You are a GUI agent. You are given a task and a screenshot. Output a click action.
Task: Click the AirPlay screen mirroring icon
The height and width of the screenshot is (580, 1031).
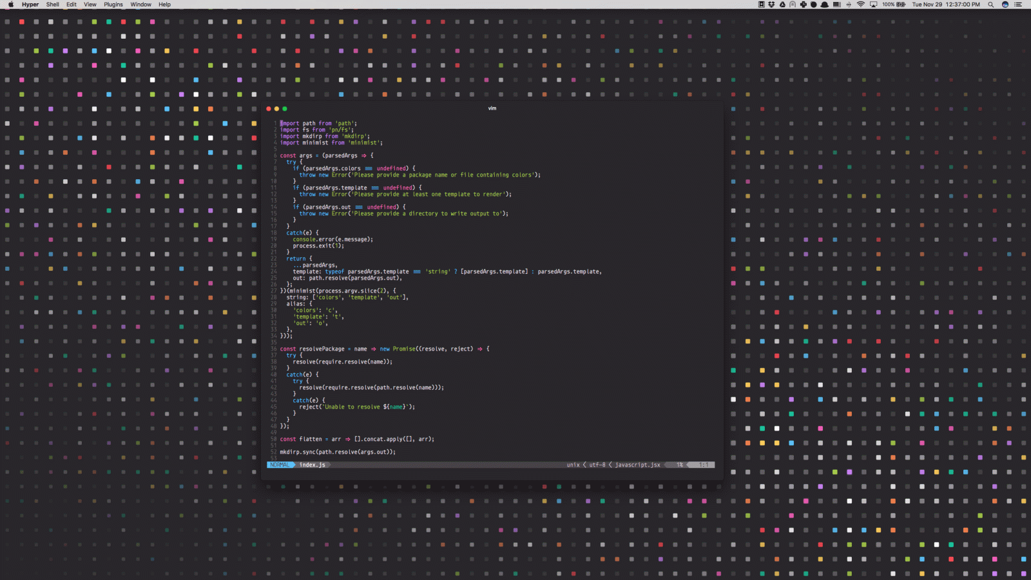coord(873,5)
